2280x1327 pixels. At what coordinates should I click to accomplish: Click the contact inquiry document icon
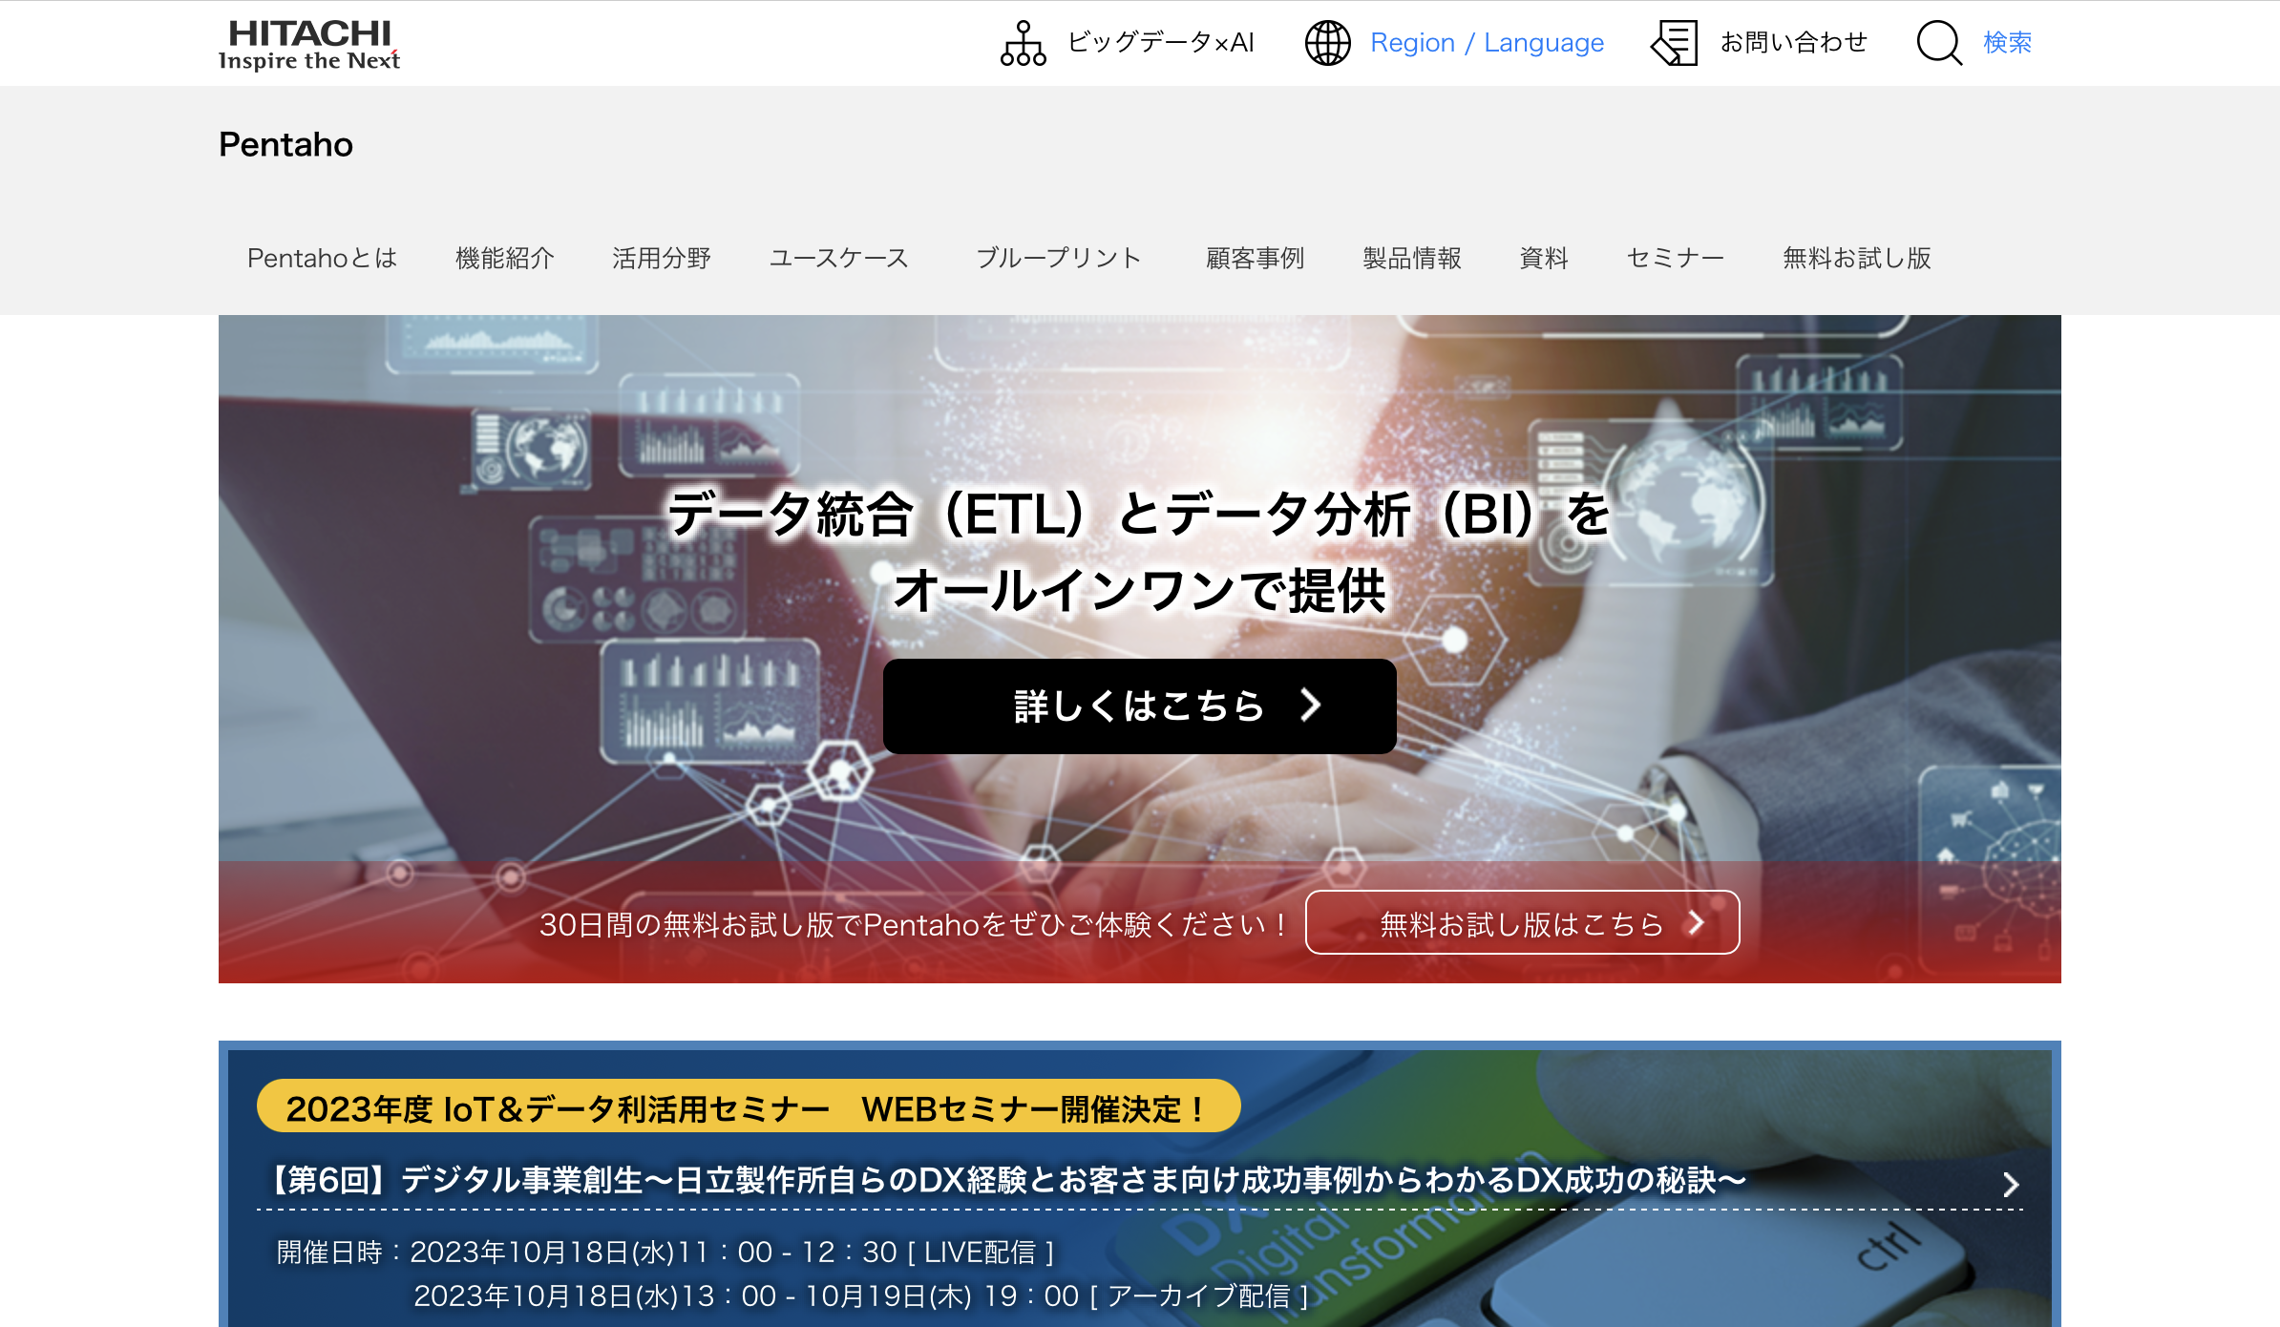pos(1674,43)
